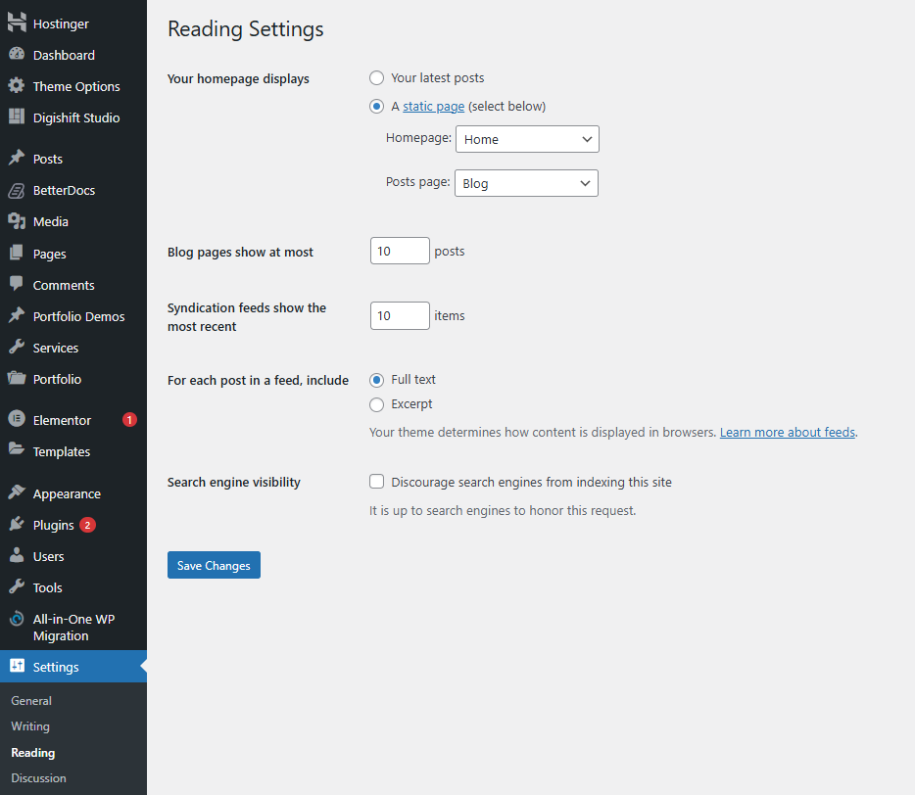Screen dimensions: 915x795
Task: Open Dashboard via its gauge icon
Action: (x=17, y=55)
